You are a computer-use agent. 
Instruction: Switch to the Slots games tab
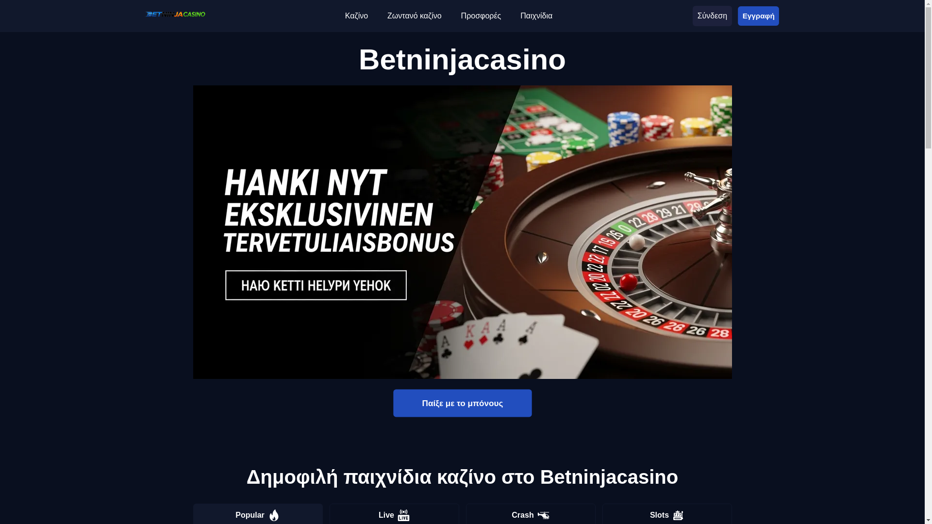click(667, 514)
